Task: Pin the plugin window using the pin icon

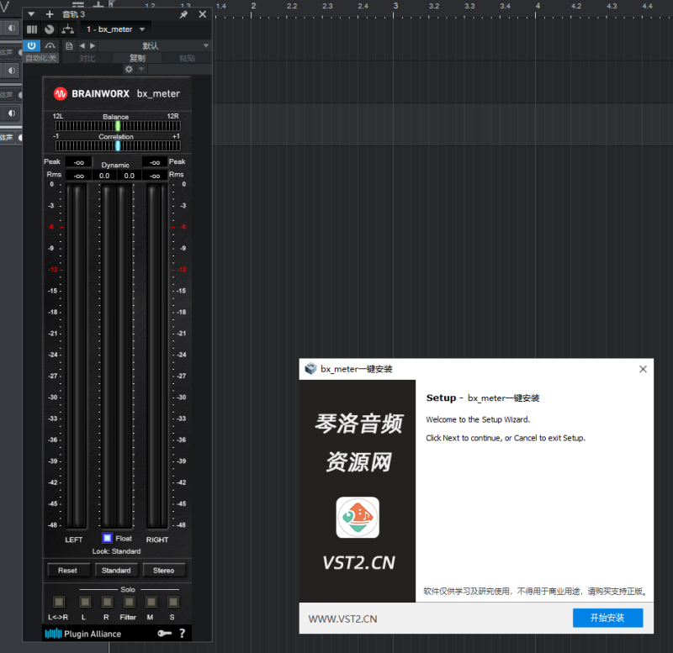Action: tap(184, 13)
